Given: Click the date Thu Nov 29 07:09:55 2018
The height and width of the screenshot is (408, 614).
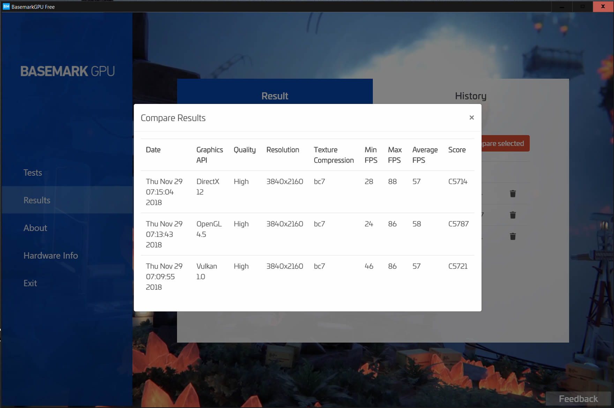Looking at the screenshot, I should [164, 277].
